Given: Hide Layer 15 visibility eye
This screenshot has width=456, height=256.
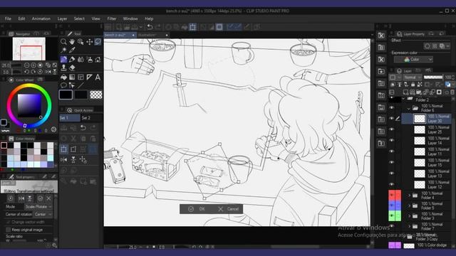Looking at the screenshot, I should click(391, 163).
